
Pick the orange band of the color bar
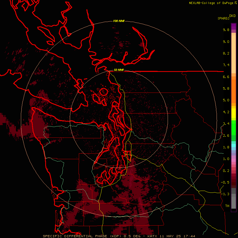pyautogui.click(x=234, y=91)
